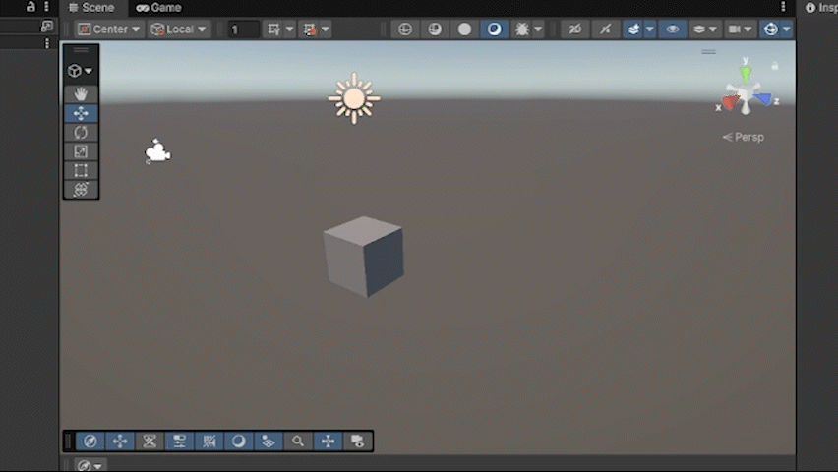Open the Center pivot mode dropdown
Image resolution: width=838 pixels, height=472 pixels.
(x=109, y=29)
